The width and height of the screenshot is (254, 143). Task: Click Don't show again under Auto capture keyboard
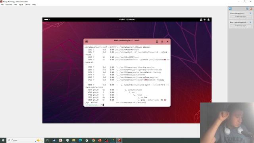tap(241, 25)
